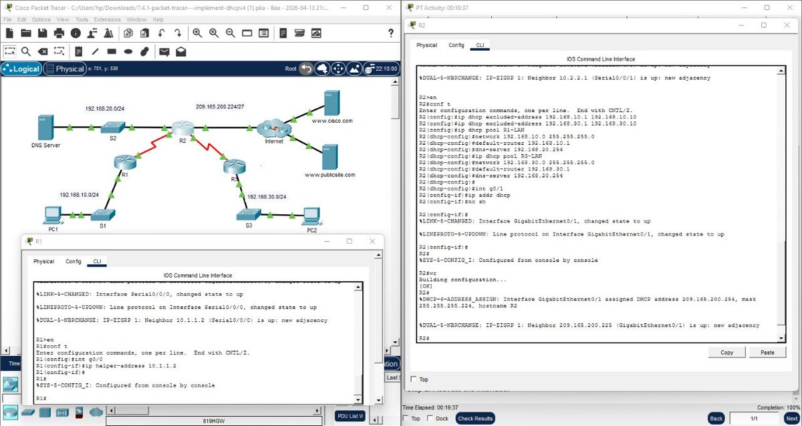
Task: Click the New file icon in toolbar
Action: pos(9,33)
